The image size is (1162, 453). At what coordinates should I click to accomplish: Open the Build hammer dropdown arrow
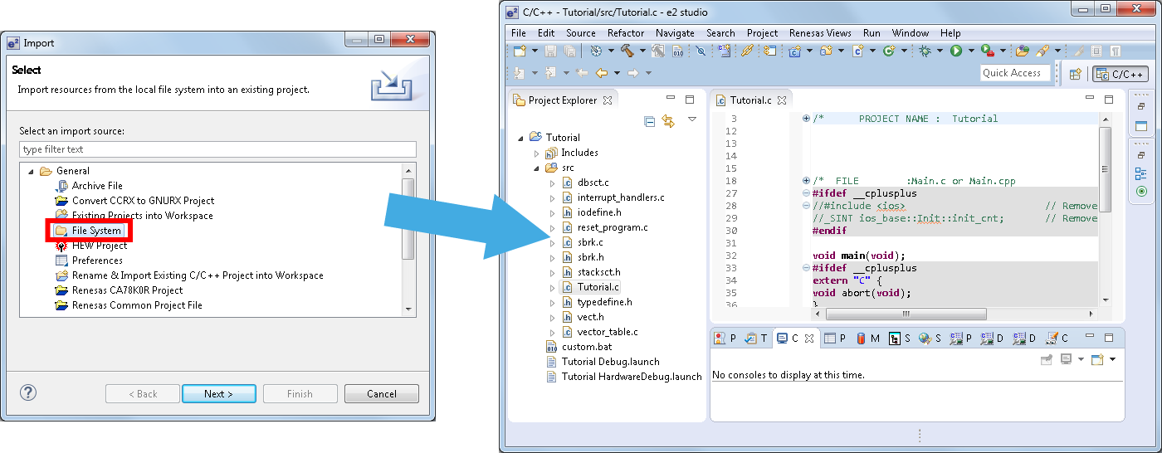click(642, 51)
